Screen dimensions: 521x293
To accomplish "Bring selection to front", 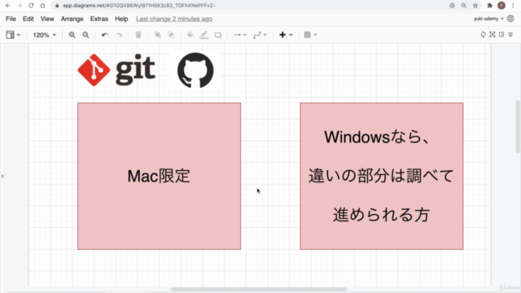I will [x=157, y=35].
